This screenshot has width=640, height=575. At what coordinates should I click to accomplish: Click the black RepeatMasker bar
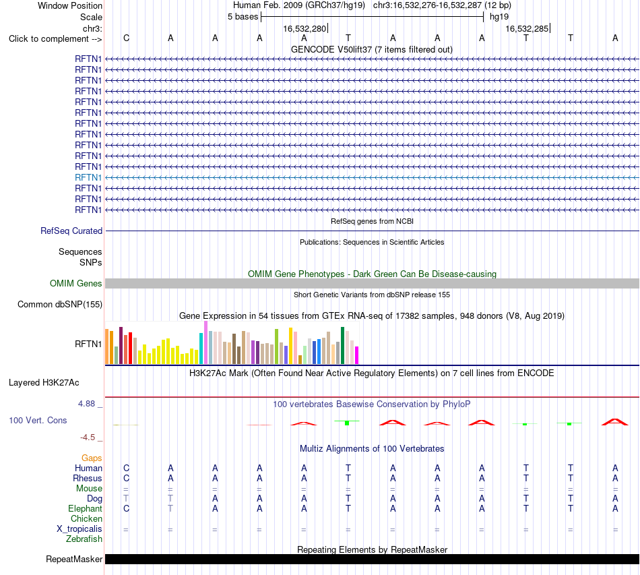point(372,559)
